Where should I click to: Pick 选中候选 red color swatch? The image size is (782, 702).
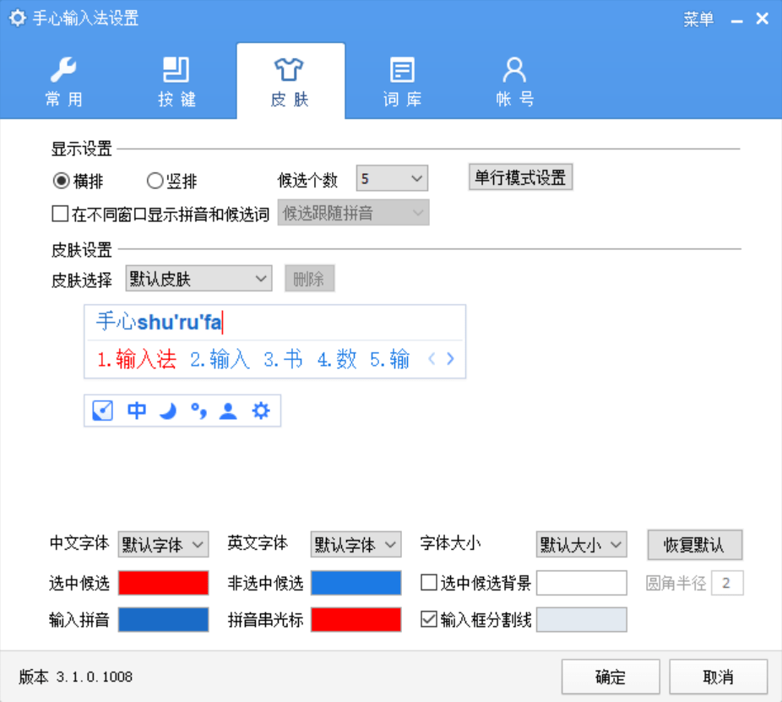pyautogui.click(x=163, y=583)
